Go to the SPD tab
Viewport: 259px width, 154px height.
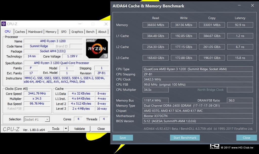pos(63,32)
